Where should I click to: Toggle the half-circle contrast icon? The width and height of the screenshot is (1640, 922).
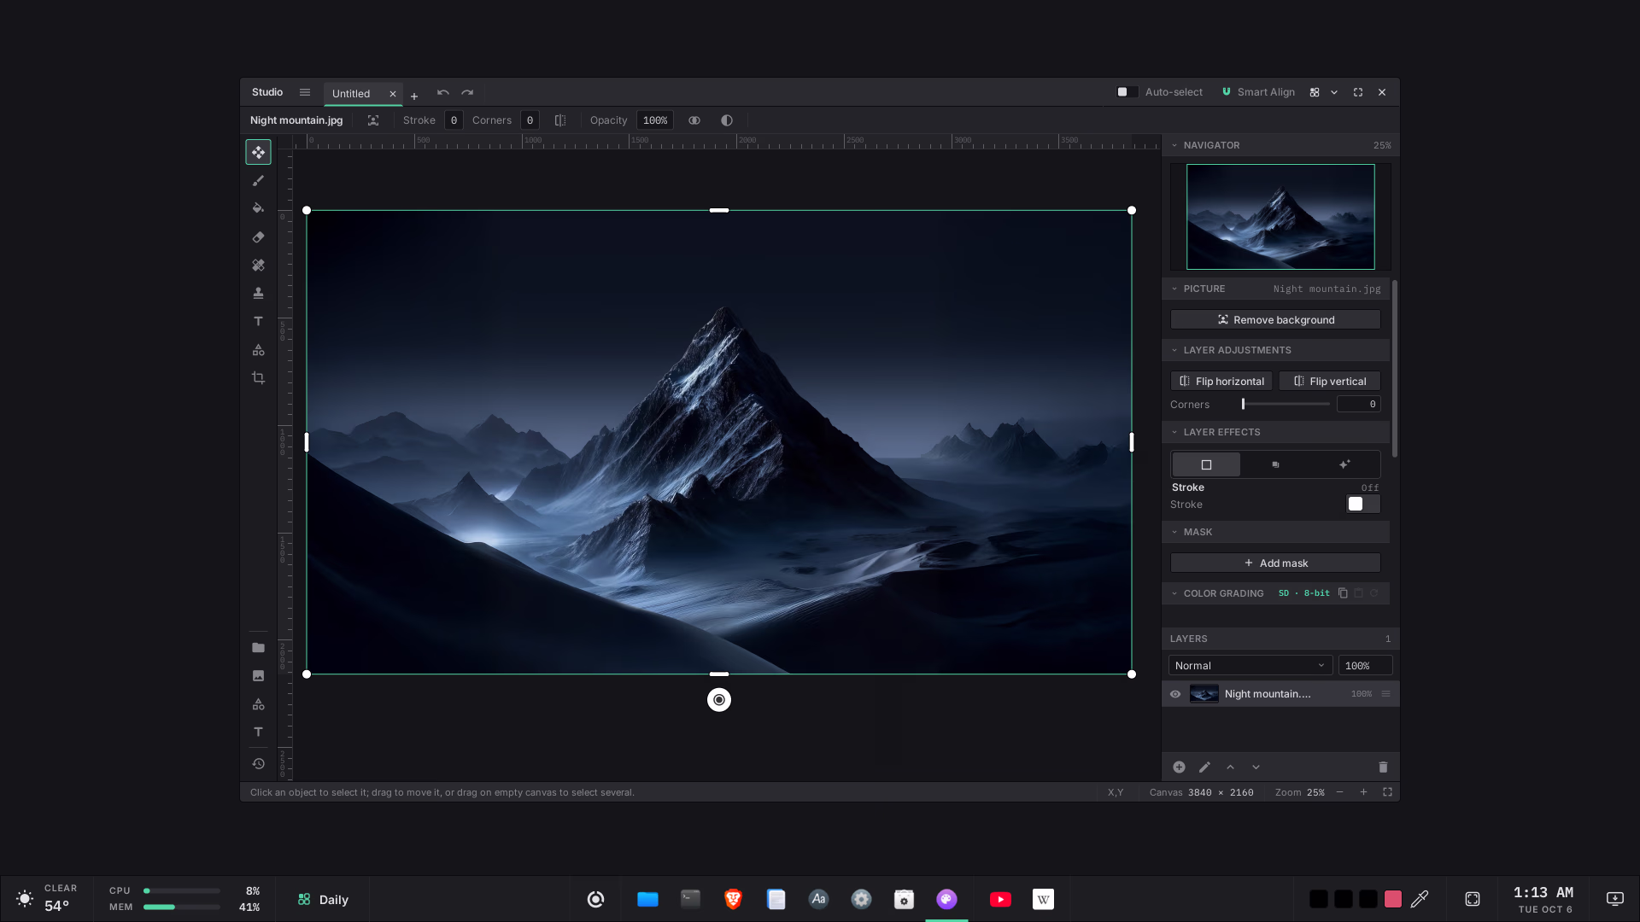pyautogui.click(x=727, y=120)
